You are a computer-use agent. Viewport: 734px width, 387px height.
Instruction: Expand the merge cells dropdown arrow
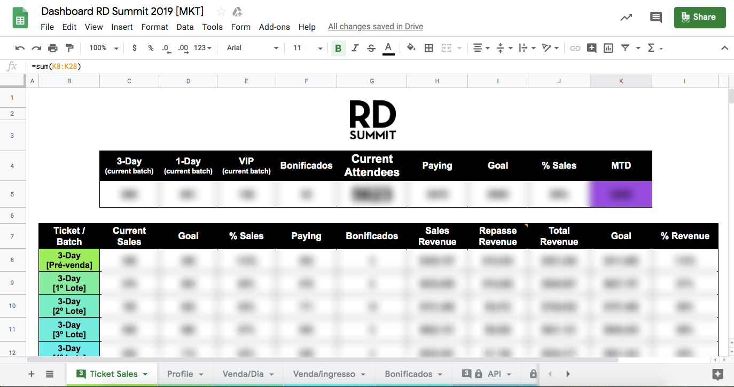459,48
